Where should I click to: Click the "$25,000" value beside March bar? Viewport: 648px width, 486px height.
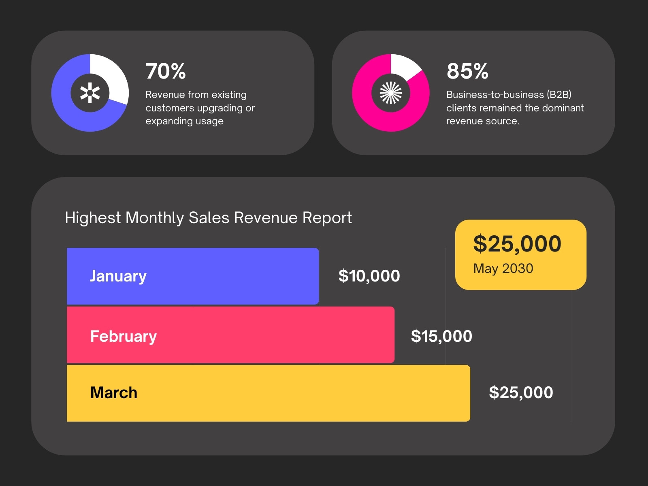521,392
